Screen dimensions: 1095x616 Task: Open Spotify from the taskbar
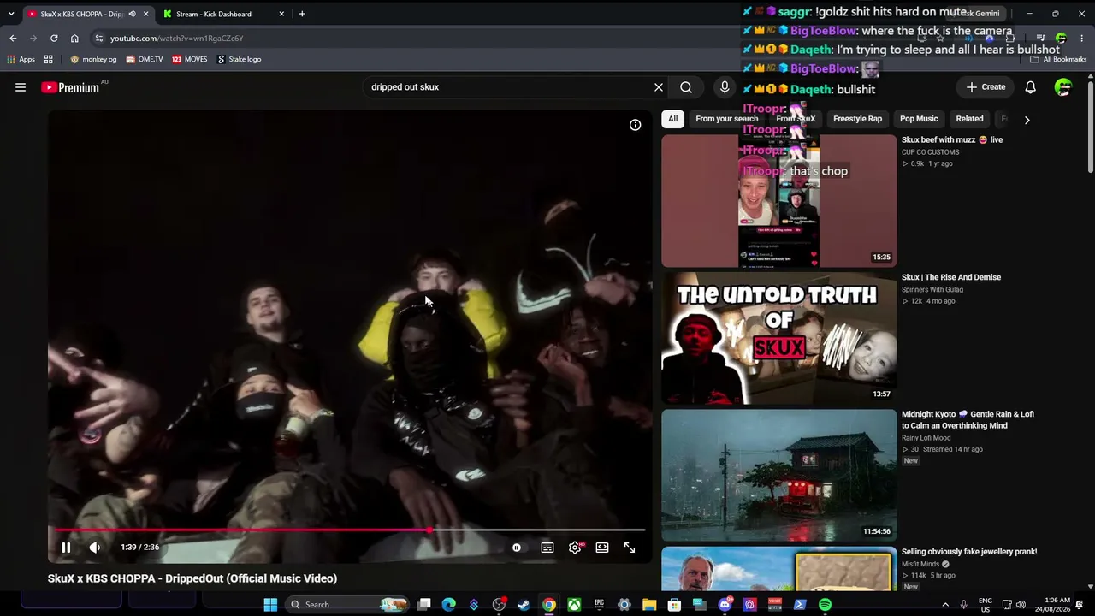(x=825, y=605)
